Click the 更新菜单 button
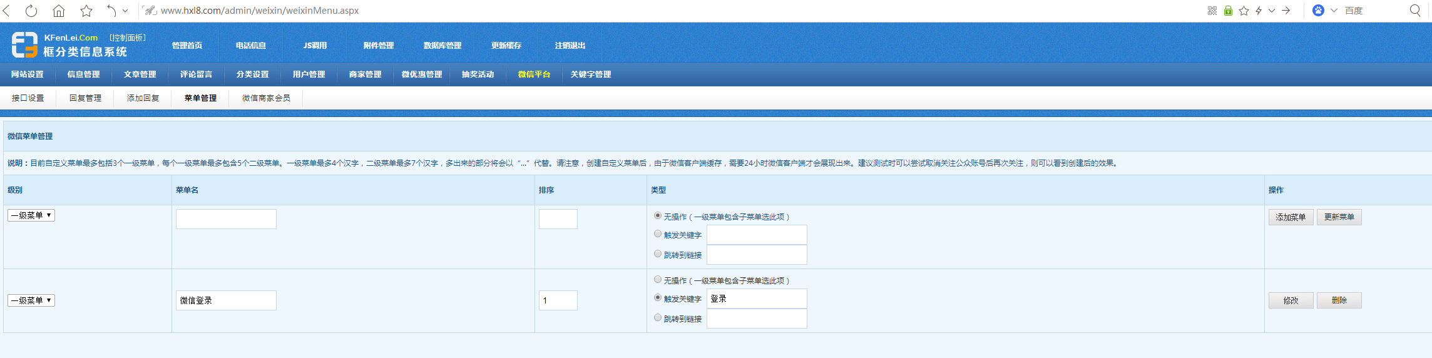1432x358 pixels. pyautogui.click(x=1339, y=217)
